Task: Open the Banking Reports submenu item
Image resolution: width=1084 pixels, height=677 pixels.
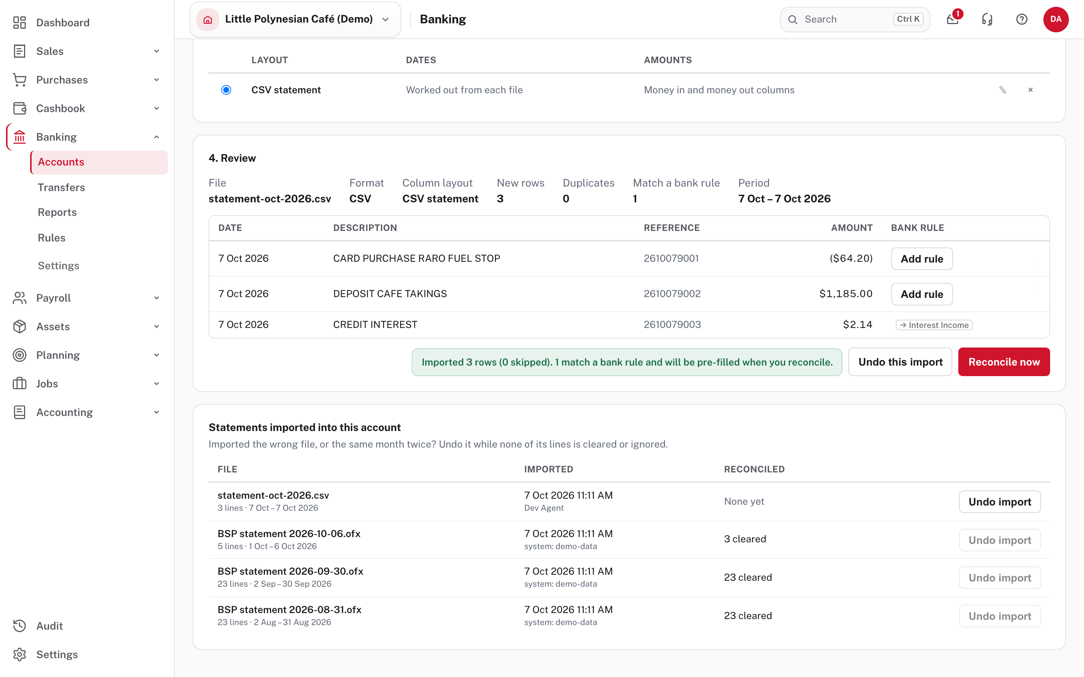Action: [x=57, y=212]
